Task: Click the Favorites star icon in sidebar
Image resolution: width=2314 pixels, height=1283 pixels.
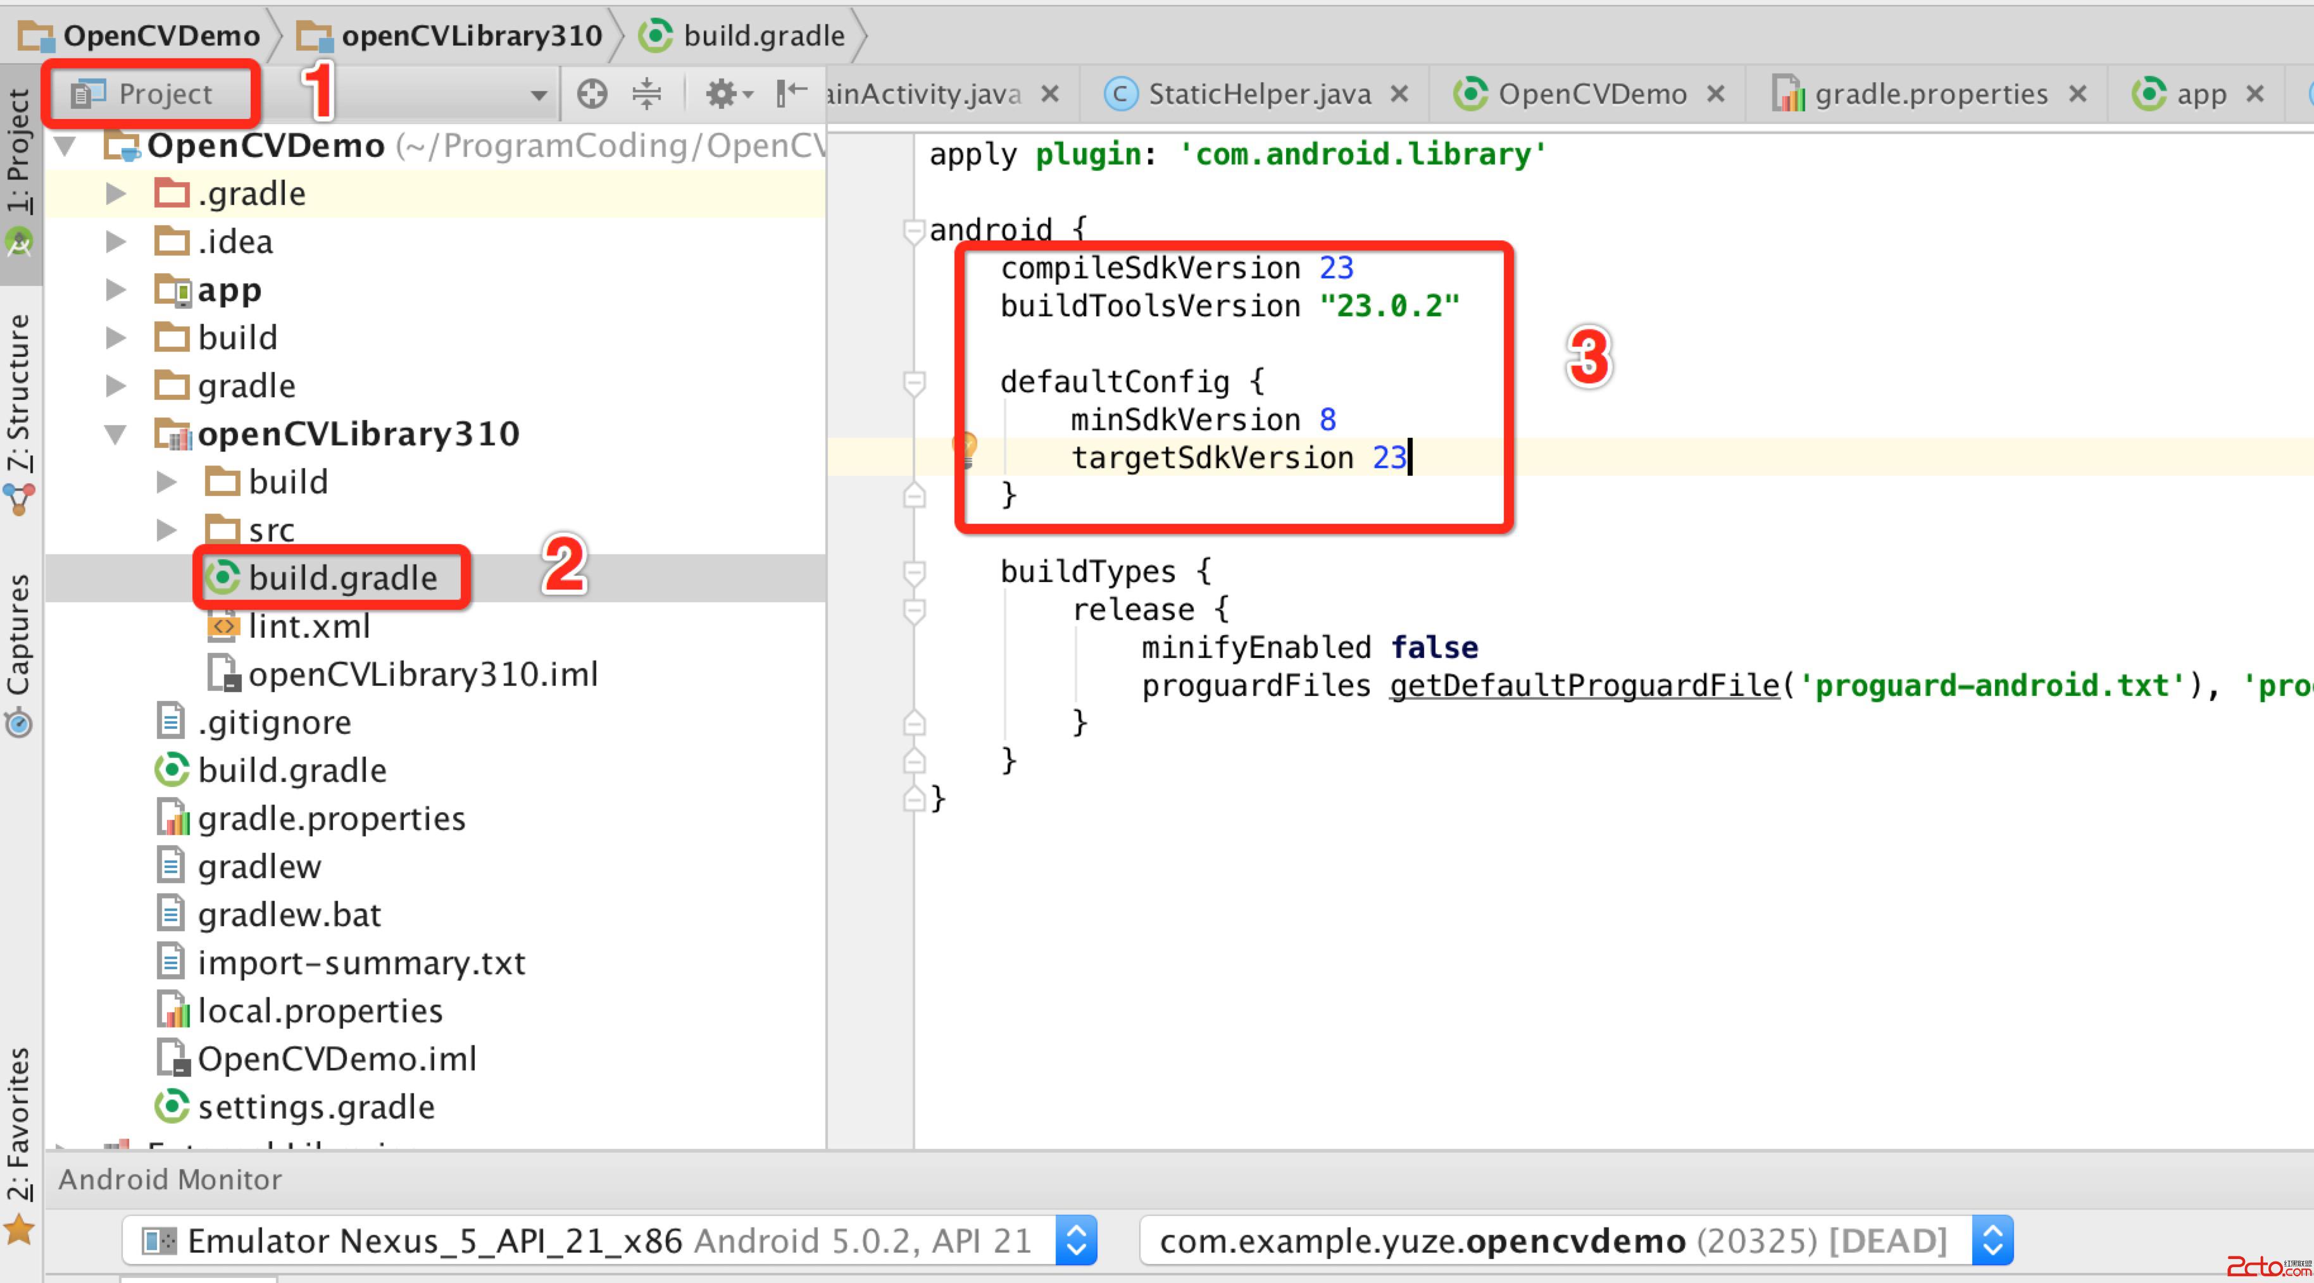Action: (19, 1230)
